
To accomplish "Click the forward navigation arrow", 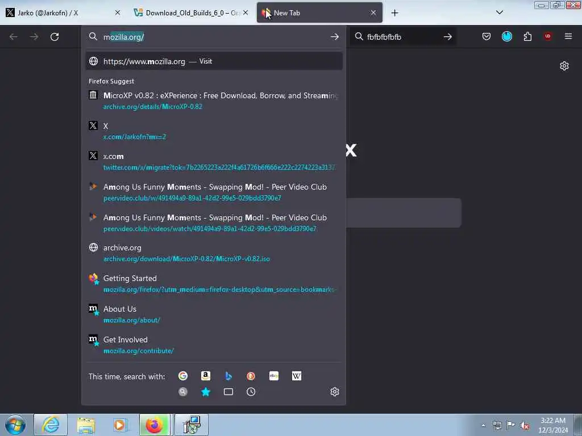I will (34, 37).
